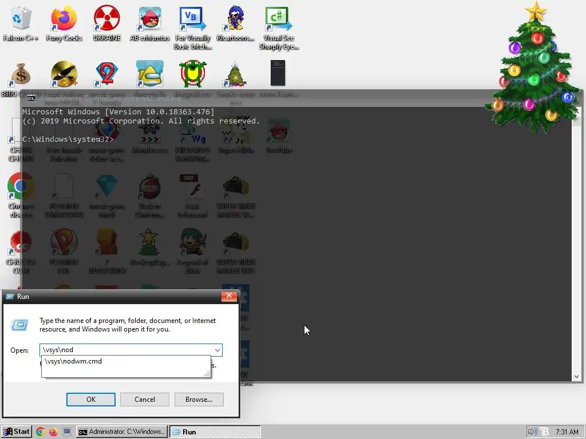Open the Start menu

pos(16,432)
